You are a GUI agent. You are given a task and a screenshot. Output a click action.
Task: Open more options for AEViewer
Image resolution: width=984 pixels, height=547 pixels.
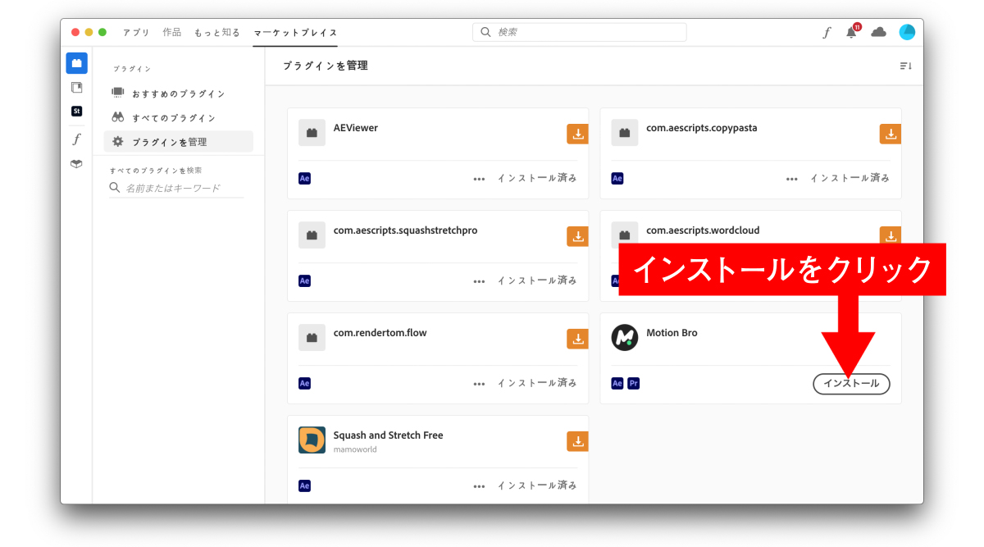479,179
